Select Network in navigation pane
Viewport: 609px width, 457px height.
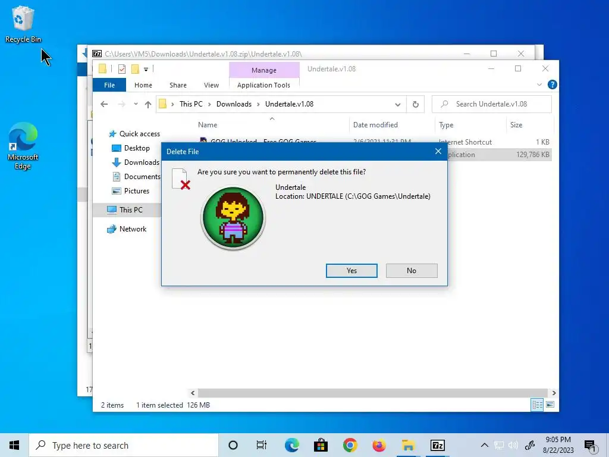coord(127,229)
